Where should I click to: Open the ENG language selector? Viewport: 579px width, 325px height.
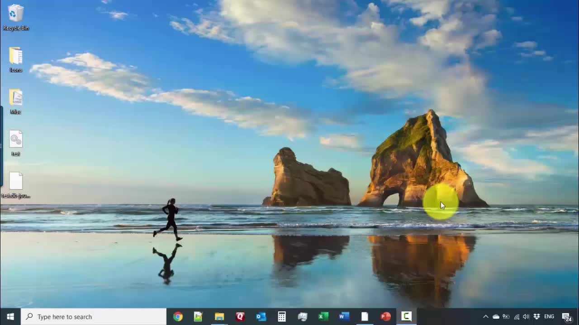[549, 316]
